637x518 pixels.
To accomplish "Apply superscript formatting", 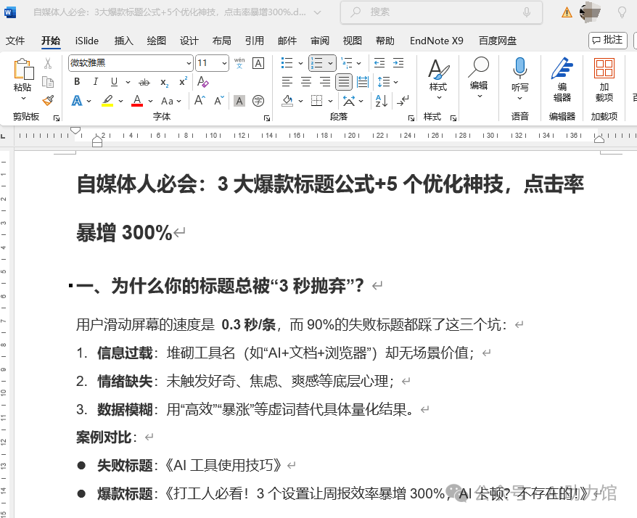I will (x=183, y=81).
